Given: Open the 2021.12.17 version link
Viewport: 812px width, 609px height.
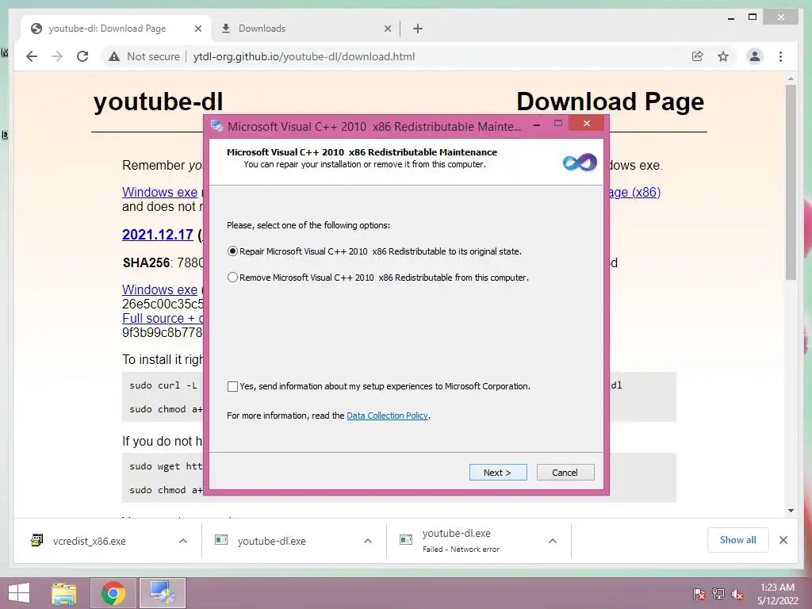Looking at the screenshot, I should point(158,235).
